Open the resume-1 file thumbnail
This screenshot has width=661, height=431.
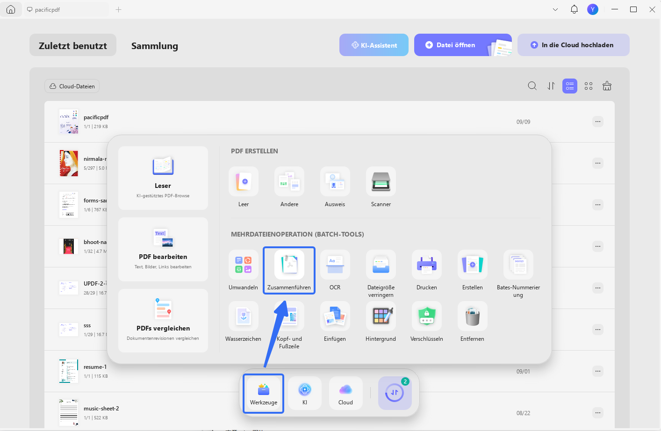pyautogui.click(x=69, y=371)
